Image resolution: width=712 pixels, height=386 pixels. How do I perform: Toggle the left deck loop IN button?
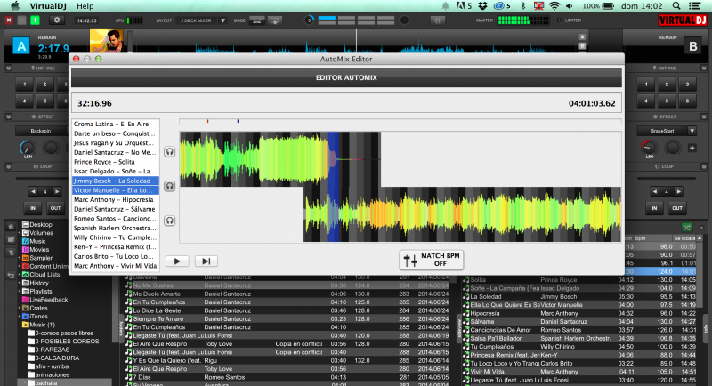pos(33,208)
